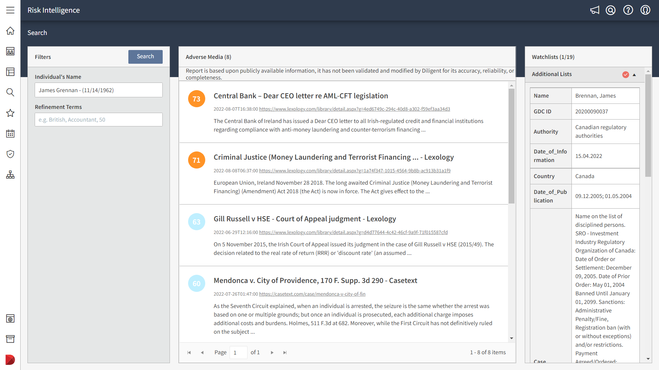This screenshot has width=659, height=370.
Task: Open the Gill Russell v HSE URL
Action: coord(354,232)
